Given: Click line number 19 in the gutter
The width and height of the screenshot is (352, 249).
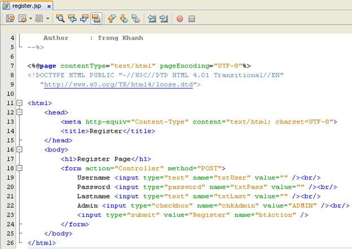Looking at the screenshot, I should pyautogui.click(x=10, y=177).
